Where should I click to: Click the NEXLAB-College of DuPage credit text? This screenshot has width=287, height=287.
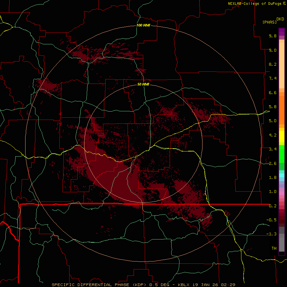[254, 4]
